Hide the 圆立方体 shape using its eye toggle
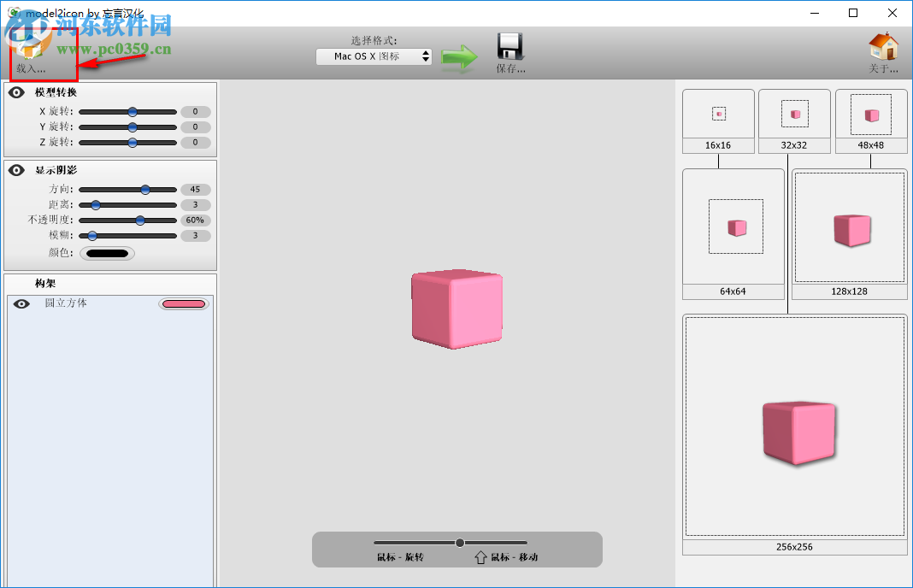The image size is (913, 588). coord(21,303)
